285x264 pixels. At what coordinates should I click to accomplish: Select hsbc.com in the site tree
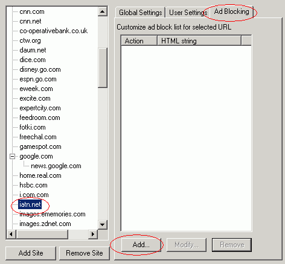pos(33,185)
